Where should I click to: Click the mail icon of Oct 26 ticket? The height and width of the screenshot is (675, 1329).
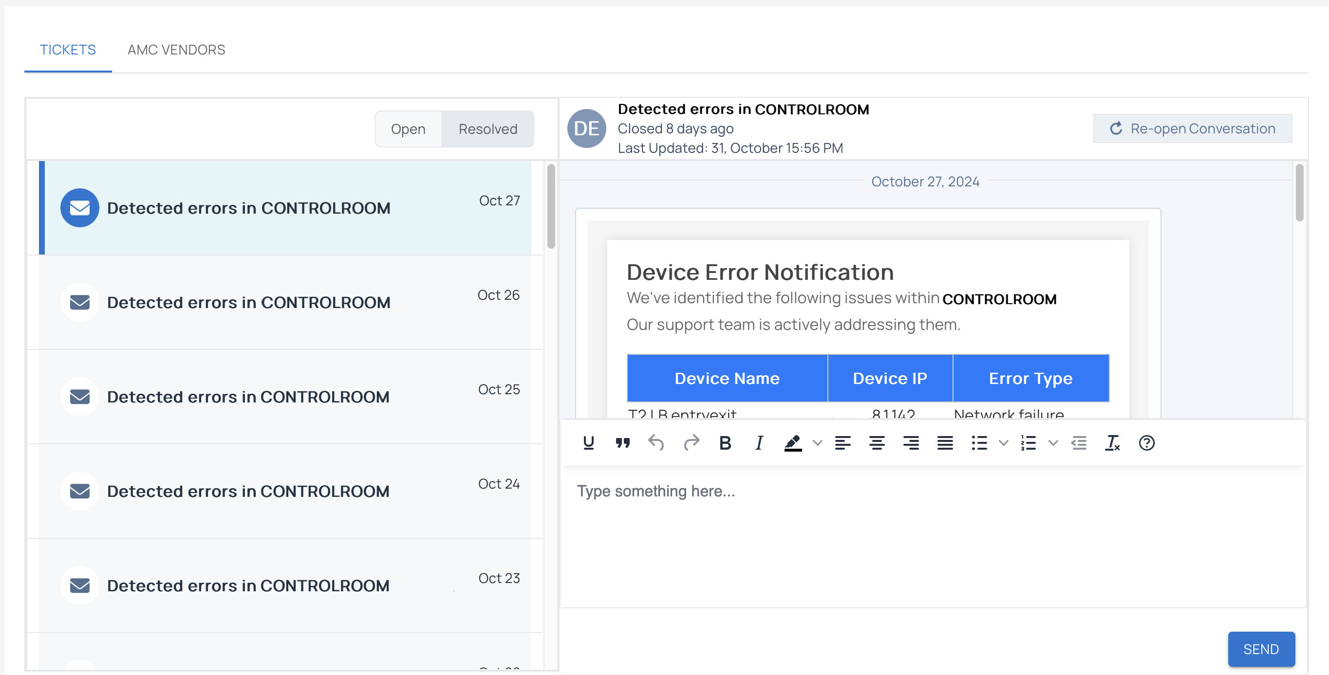pos(79,302)
